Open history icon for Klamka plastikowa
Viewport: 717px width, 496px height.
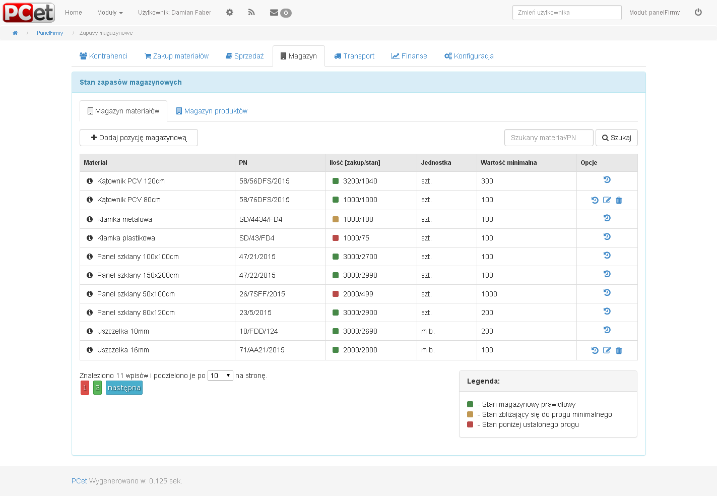pos(607,237)
